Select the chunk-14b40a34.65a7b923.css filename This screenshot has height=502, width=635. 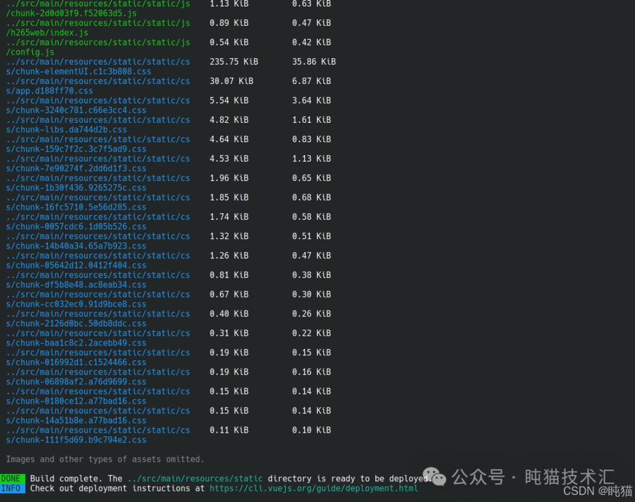(x=81, y=246)
